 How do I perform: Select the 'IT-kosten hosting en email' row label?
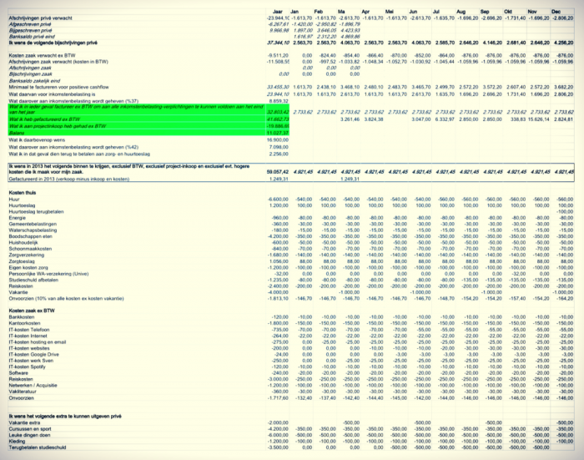(x=38, y=341)
